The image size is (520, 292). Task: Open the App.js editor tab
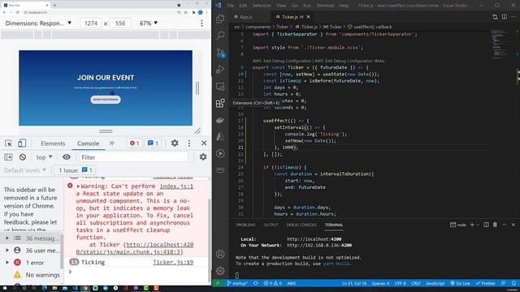tap(245, 16)
